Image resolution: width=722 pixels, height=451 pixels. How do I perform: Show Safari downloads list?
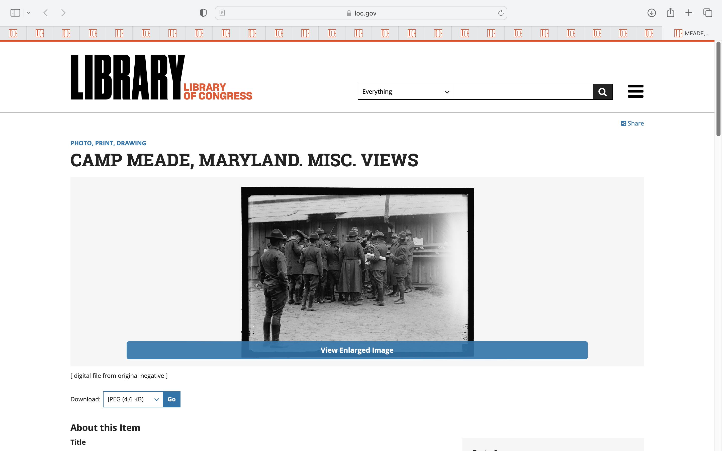click(652, 13)
